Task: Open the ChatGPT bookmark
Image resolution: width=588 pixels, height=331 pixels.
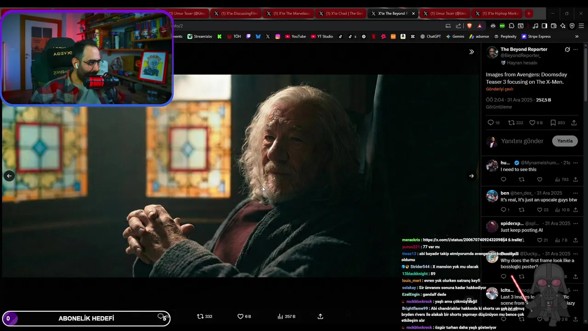Action: 430,36
